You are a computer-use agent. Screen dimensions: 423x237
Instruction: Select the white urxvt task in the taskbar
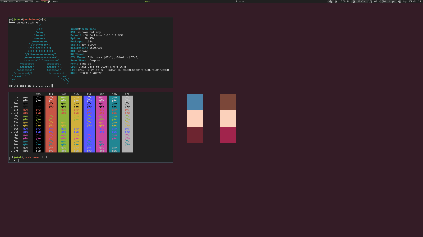click(56, 2)
